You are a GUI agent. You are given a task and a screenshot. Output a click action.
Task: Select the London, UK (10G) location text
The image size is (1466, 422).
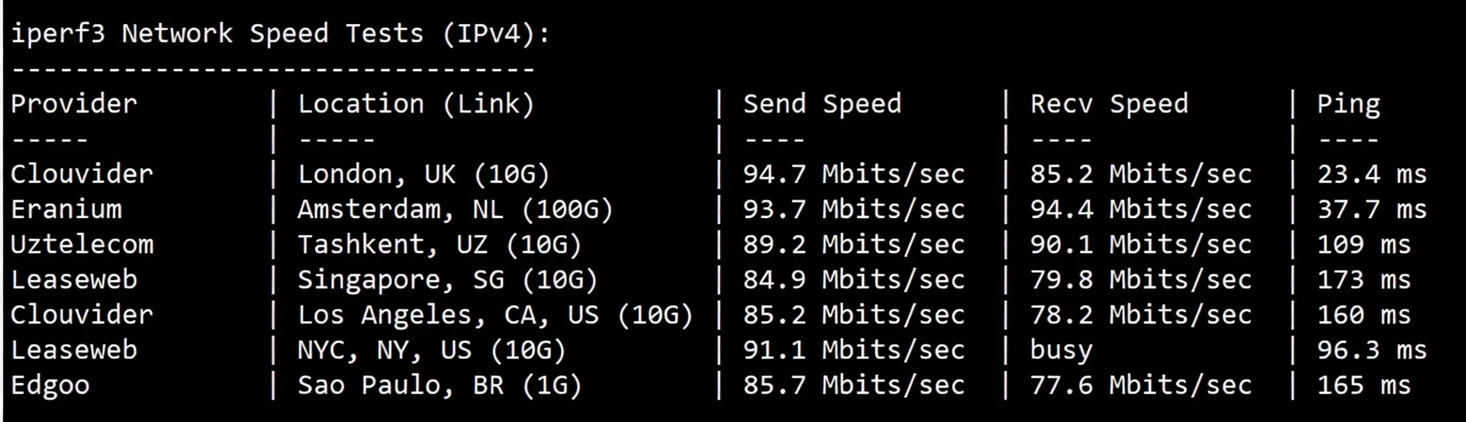[423, 175]
